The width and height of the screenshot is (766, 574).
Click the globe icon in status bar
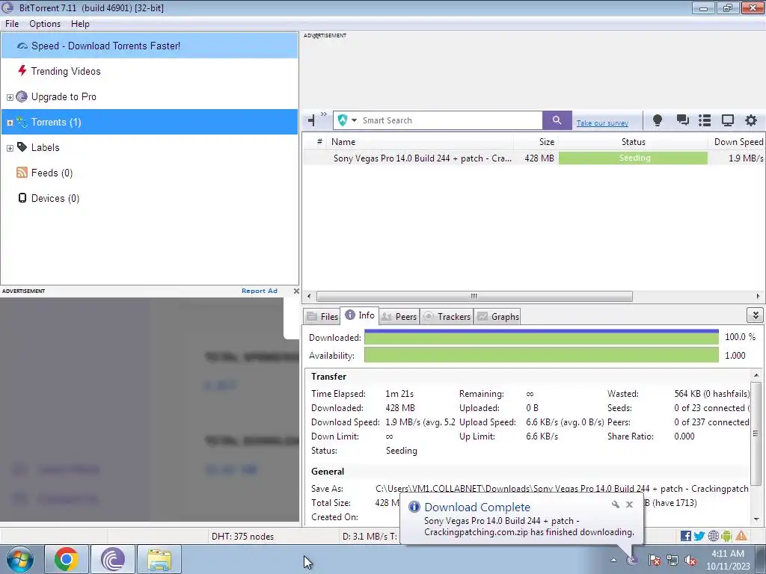[x=713, y=536]
